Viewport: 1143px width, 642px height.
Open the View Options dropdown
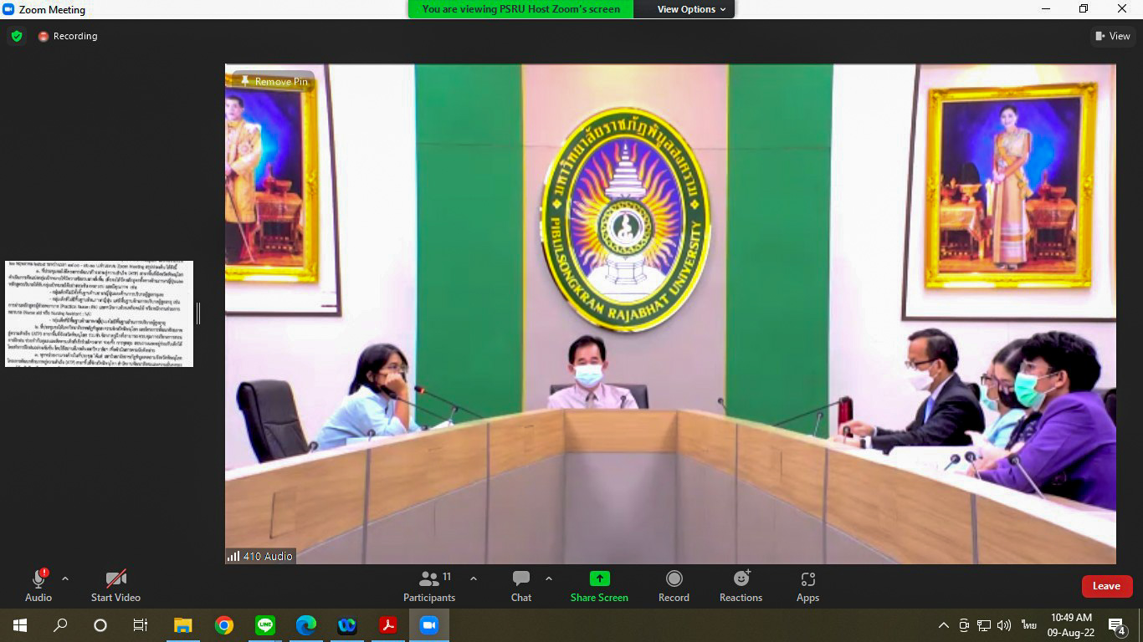pos(691,9)
